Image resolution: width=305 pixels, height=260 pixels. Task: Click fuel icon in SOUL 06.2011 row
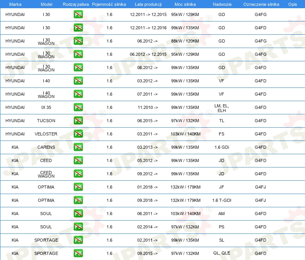[x=78, y=214]
